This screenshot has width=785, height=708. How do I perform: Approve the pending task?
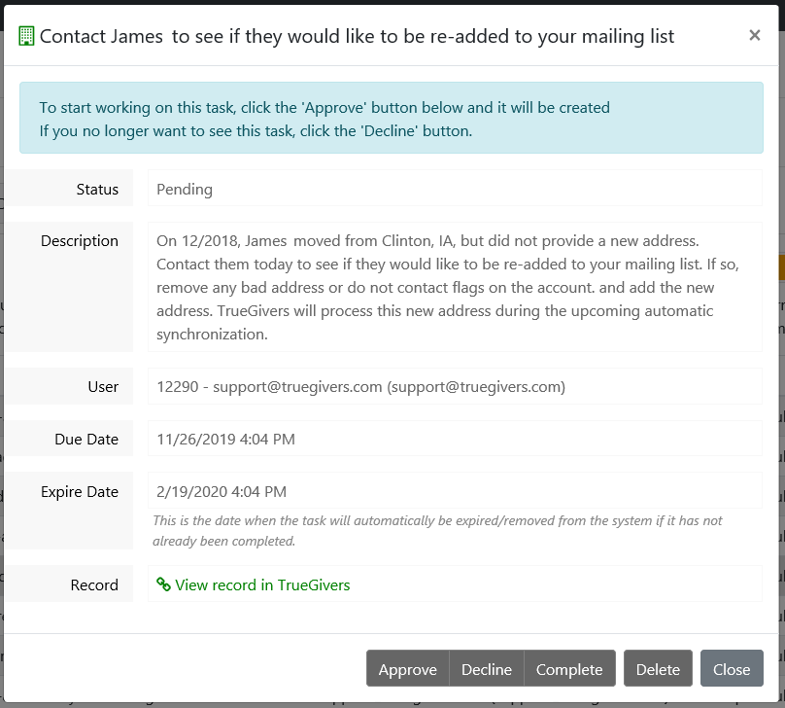[x=407, y=669]
